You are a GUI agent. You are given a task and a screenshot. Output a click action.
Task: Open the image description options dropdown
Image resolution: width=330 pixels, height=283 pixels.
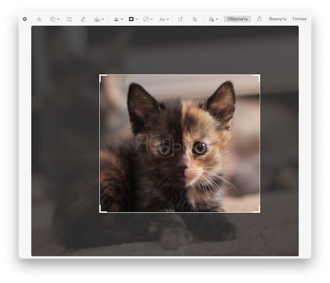(213, 19)
